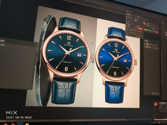Switch to the 属性 Properties tab
167x125 pixels.
click(2, 41)
